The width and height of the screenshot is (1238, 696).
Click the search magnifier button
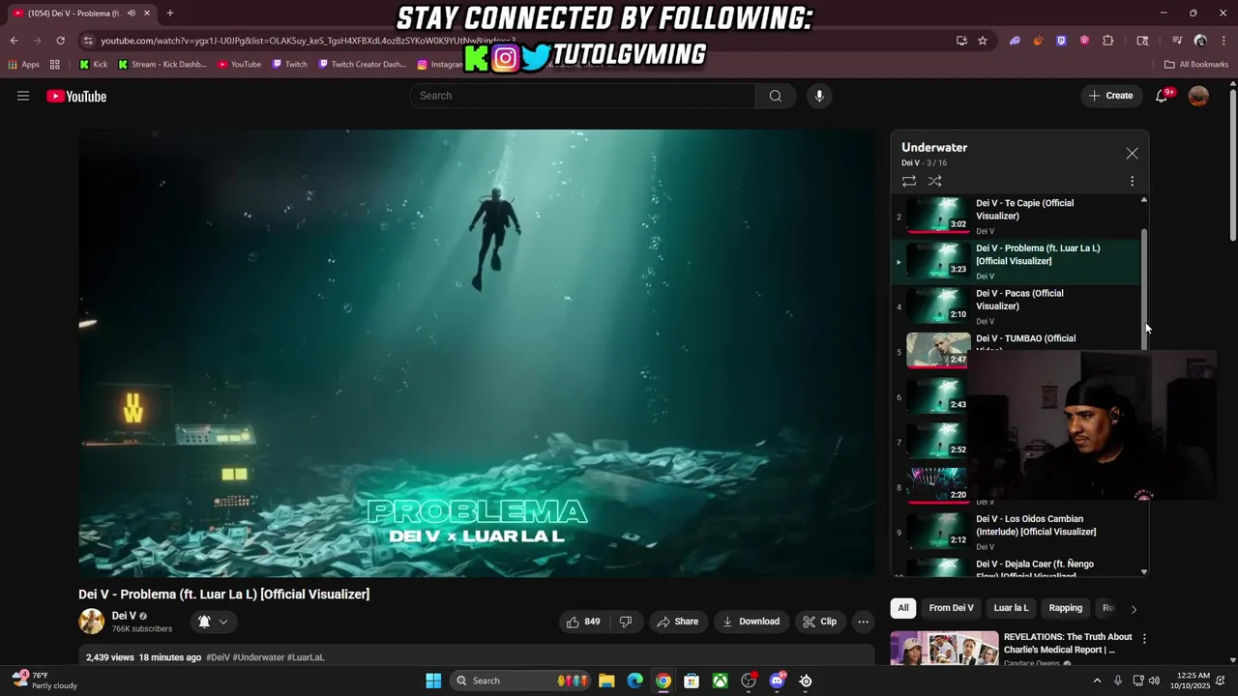tap(776, 96)
